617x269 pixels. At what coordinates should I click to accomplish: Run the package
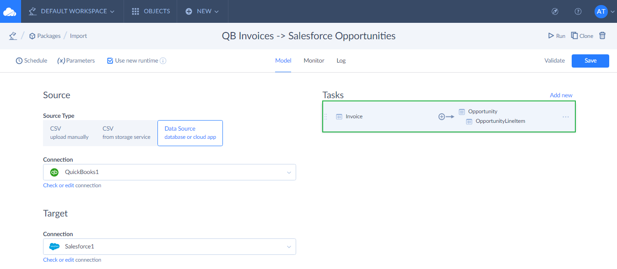[557, 36]
